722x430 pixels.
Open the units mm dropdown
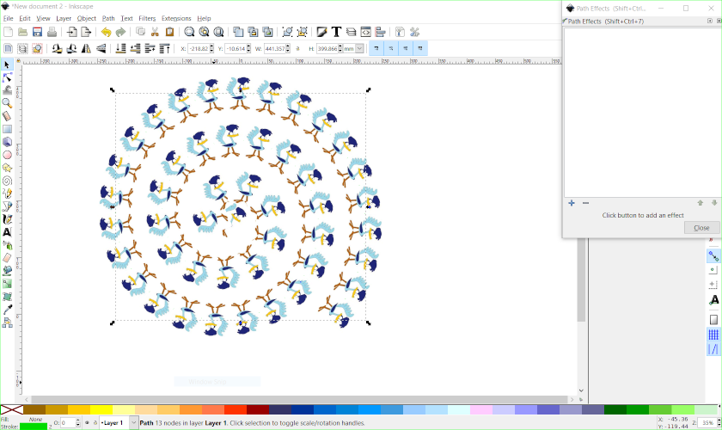359,48
